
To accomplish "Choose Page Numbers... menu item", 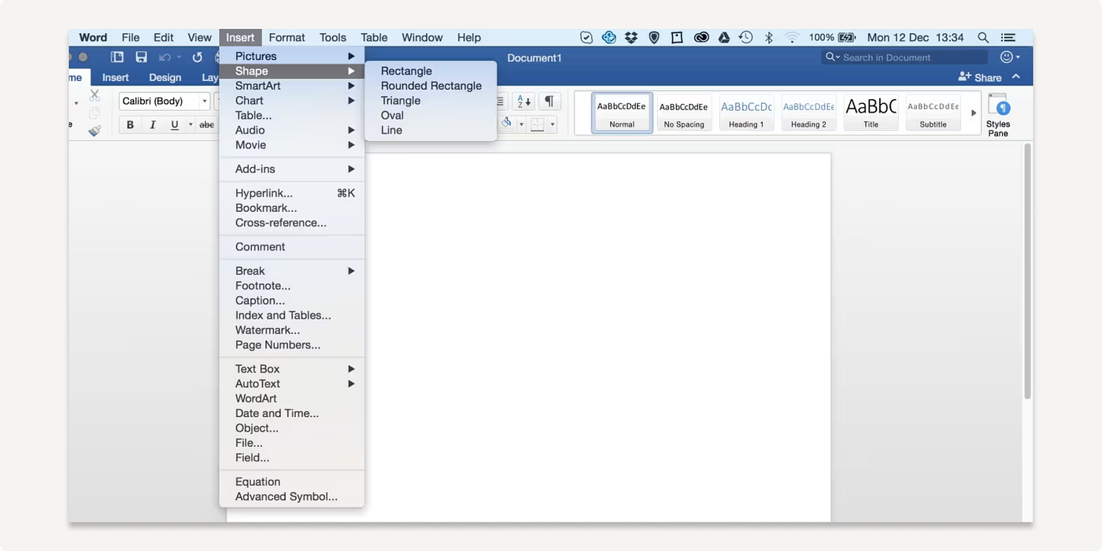I will pos(292,345).
